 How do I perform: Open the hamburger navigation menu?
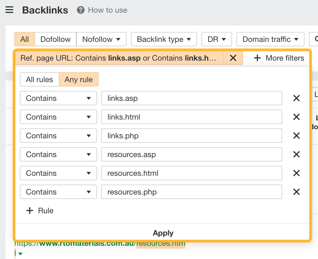point(9,10)
